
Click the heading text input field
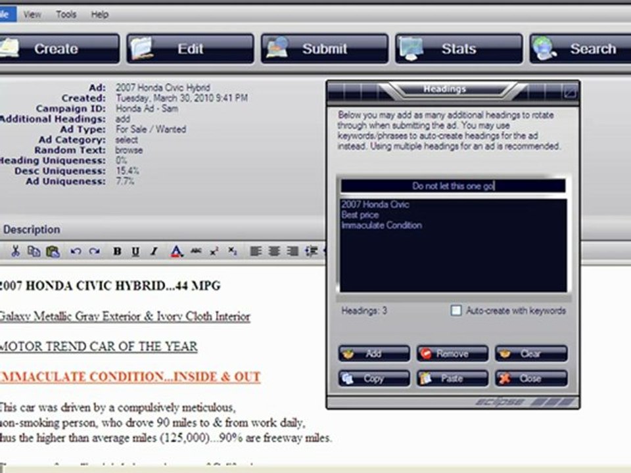tap(453, 186)
